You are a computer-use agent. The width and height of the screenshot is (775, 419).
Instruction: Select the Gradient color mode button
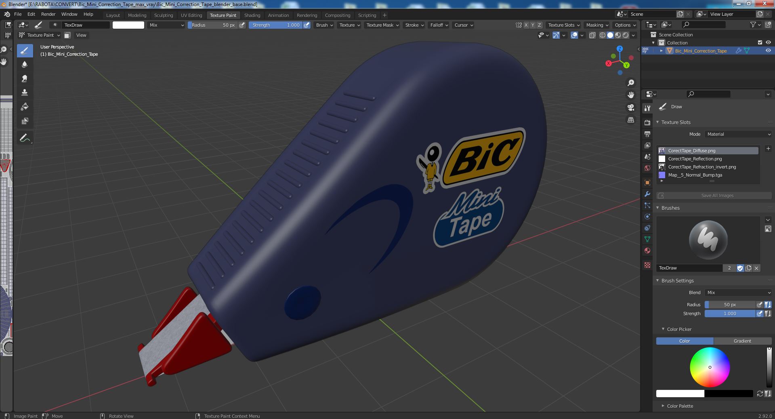tap(742, 341)
